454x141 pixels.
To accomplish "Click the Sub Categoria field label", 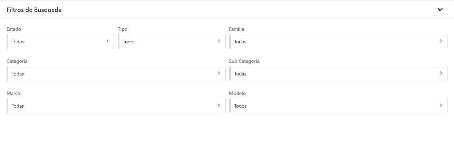I will pos(244,61).
